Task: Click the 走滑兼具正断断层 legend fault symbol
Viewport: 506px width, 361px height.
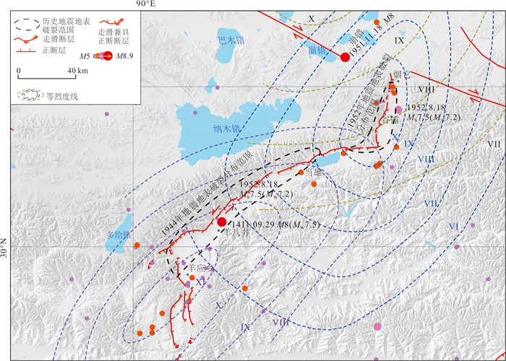Action: pos(111,22)
